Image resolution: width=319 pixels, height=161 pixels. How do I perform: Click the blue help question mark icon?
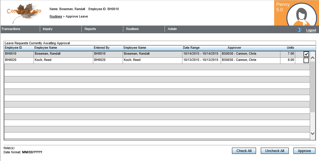299,30
